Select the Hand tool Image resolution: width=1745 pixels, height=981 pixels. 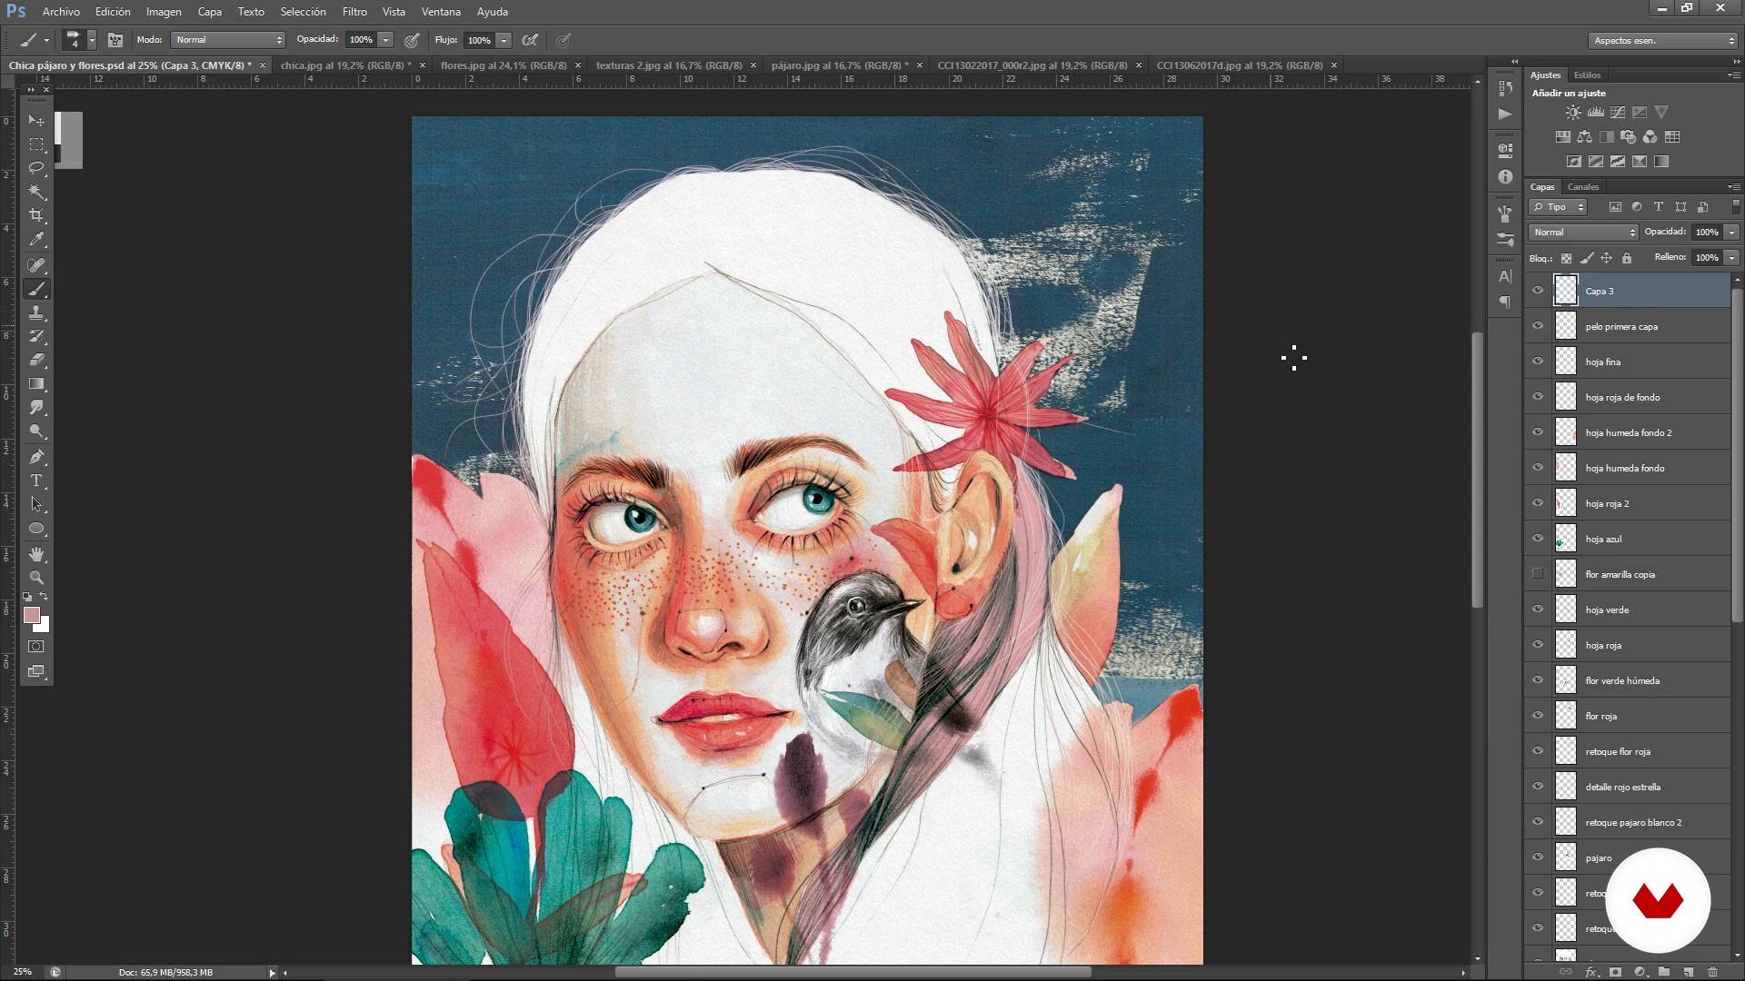click(x=36, y=554)
